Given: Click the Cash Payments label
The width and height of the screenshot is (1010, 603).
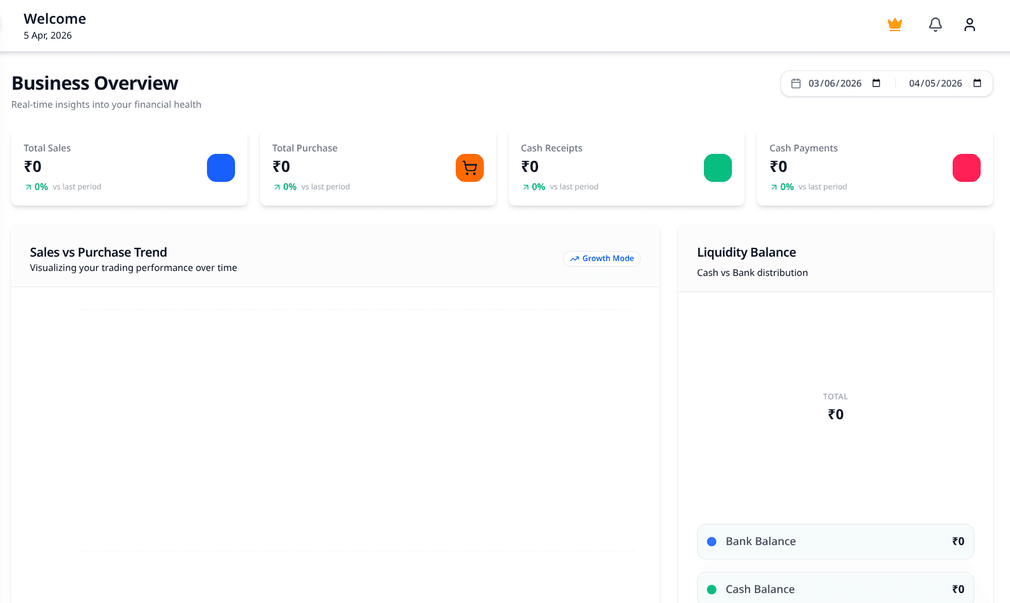Looking at the screenshot, I should coord(804,148).
